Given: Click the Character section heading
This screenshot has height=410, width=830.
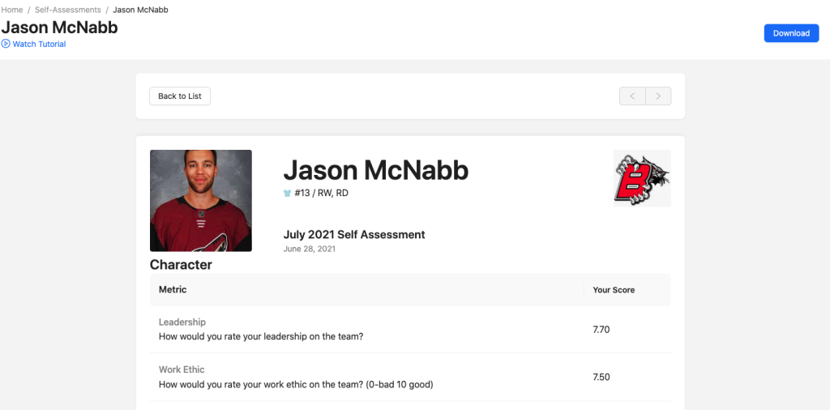Looking at the screenshot, I should point(181,265).
